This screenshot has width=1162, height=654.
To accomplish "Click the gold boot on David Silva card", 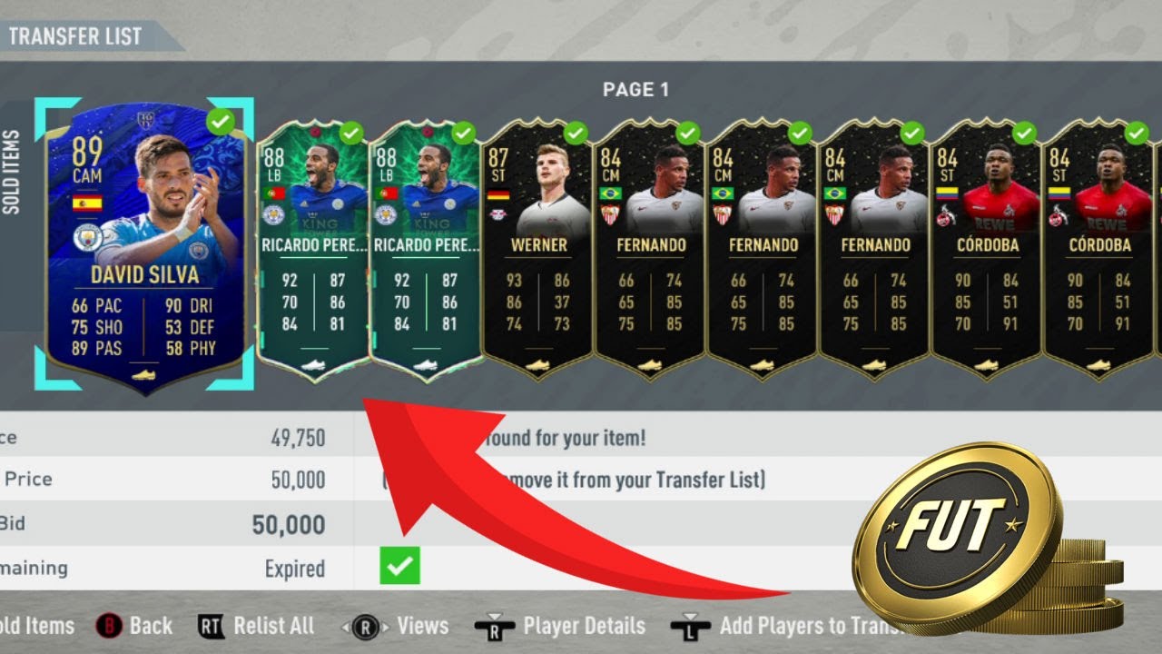I will 143,375.
